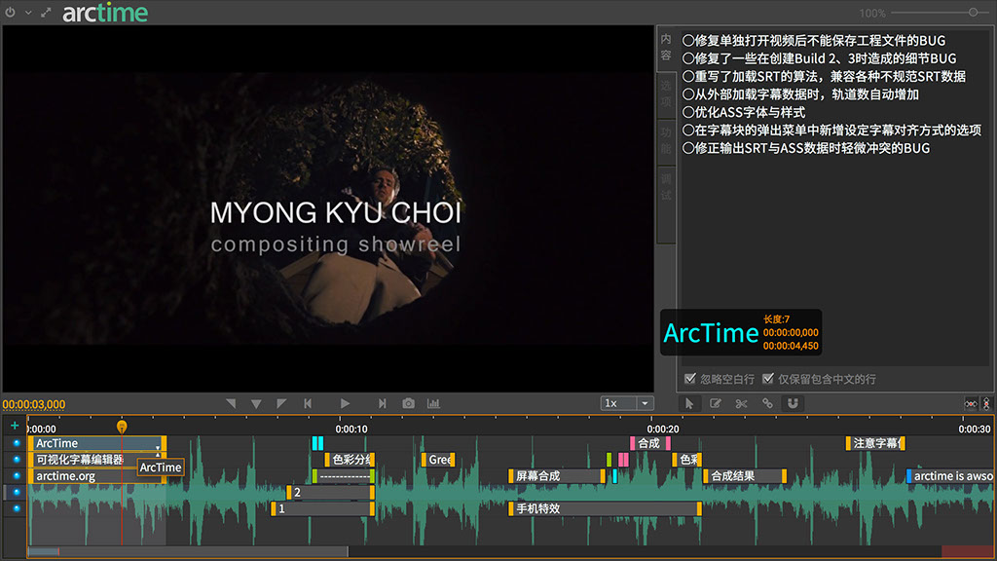Toggle the magnet snapping tool
The image size is (997, 561).
pyautogui.click(x=793, y=403)
